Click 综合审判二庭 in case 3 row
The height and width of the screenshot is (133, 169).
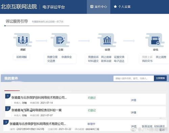coord(92,129)
